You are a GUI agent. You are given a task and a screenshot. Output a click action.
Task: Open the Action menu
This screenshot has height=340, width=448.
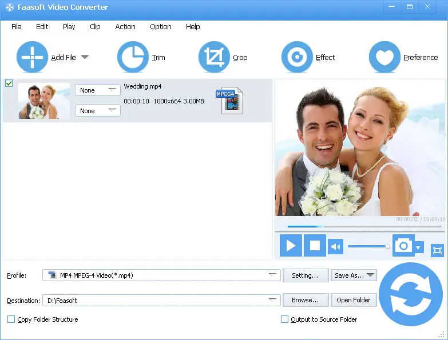coord(125,26)
